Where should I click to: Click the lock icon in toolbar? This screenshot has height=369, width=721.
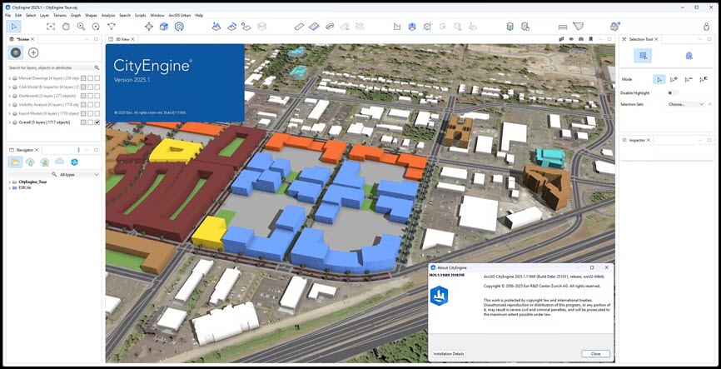[706, 27]
